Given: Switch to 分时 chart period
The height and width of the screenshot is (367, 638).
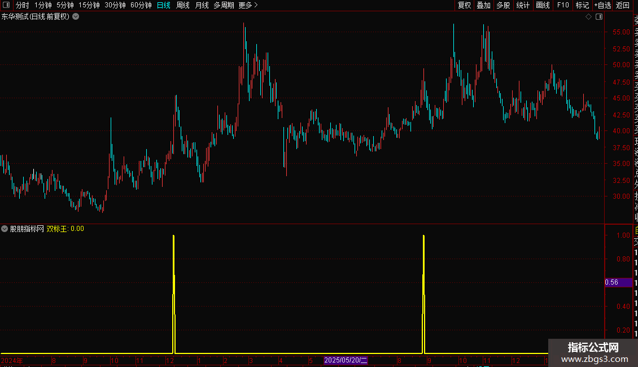Looking at the screenshot, I should coord(23,5).
